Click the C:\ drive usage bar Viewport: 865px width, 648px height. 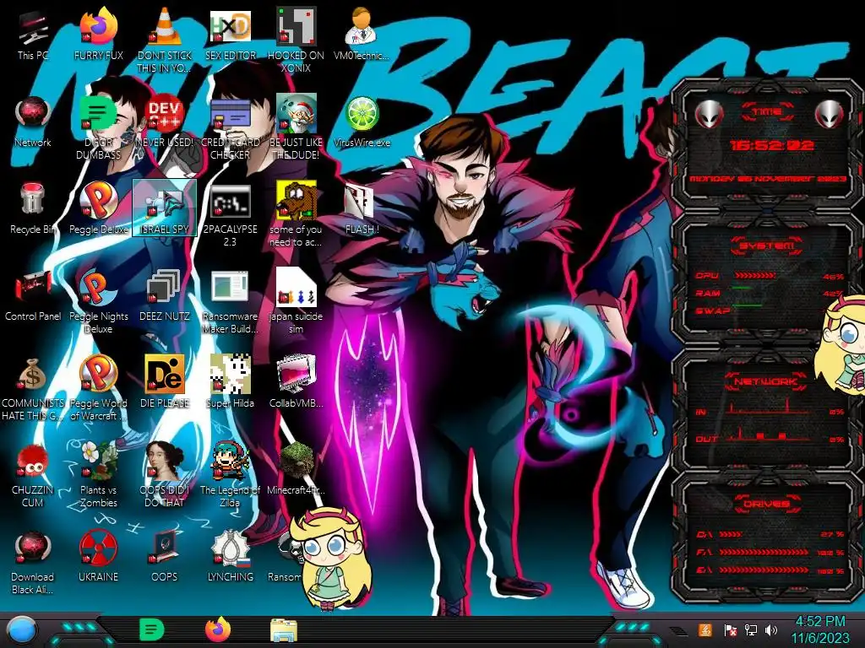tap(731, 534)
